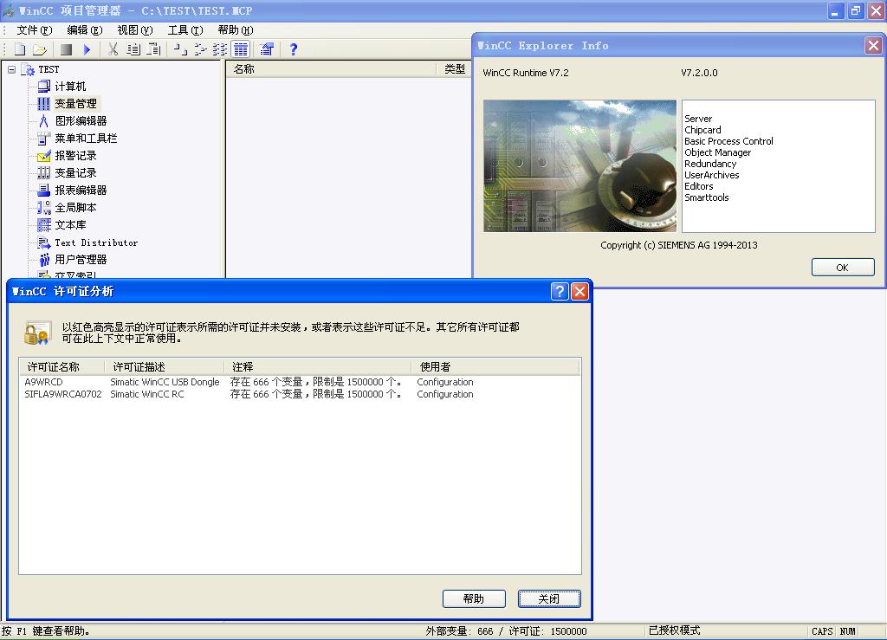Viewport: 887px width, 640px height.
Task: Open 图形编辑器 in the project tree
Action: point(81,121)
